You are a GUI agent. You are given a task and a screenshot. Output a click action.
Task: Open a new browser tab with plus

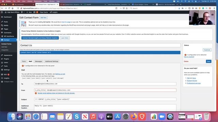tap(181, 4)
